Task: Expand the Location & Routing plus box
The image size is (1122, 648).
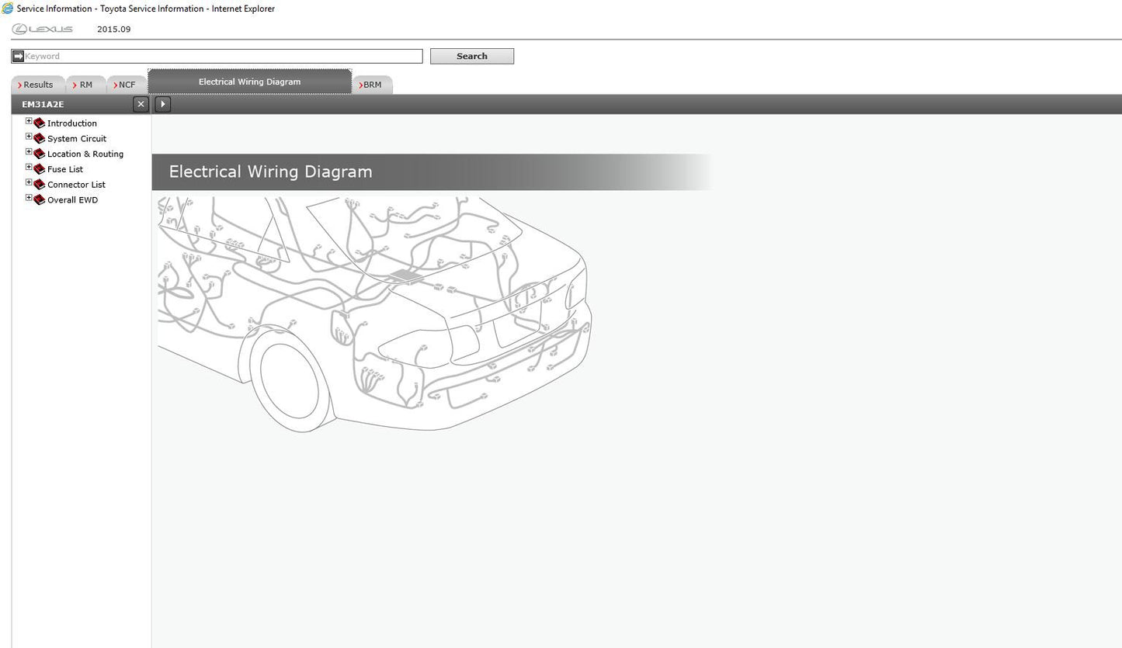Action: pos(29,152)
